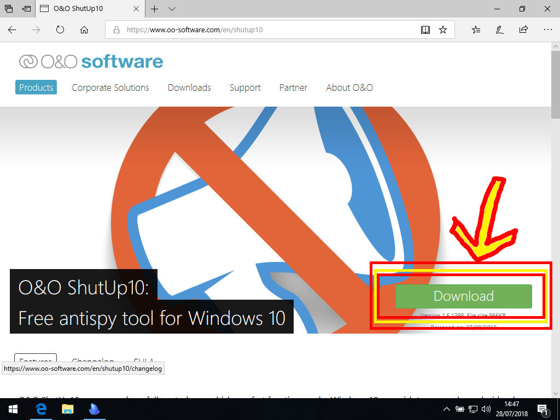Open the Support menu item
This screenshot has width=560, height=420.
click(x=245, y=87)
